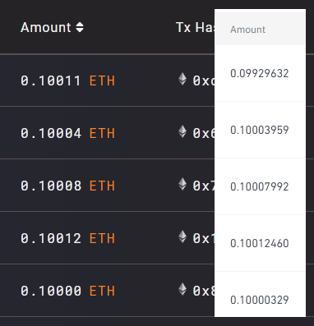The width and height of the screenshot is (314, 326).
Task: Click Ethereum icon in 0.10008 ETH row
Action: point(182,184)
